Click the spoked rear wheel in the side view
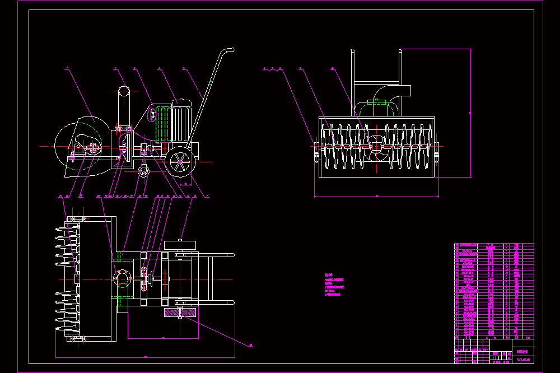This screenshot has width=560, height=373. (x=180, y=162)
